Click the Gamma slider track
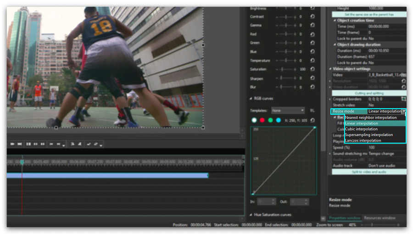The width and height of the screenshot is (413, 234). pyautogui.click(x=286, y=25)
